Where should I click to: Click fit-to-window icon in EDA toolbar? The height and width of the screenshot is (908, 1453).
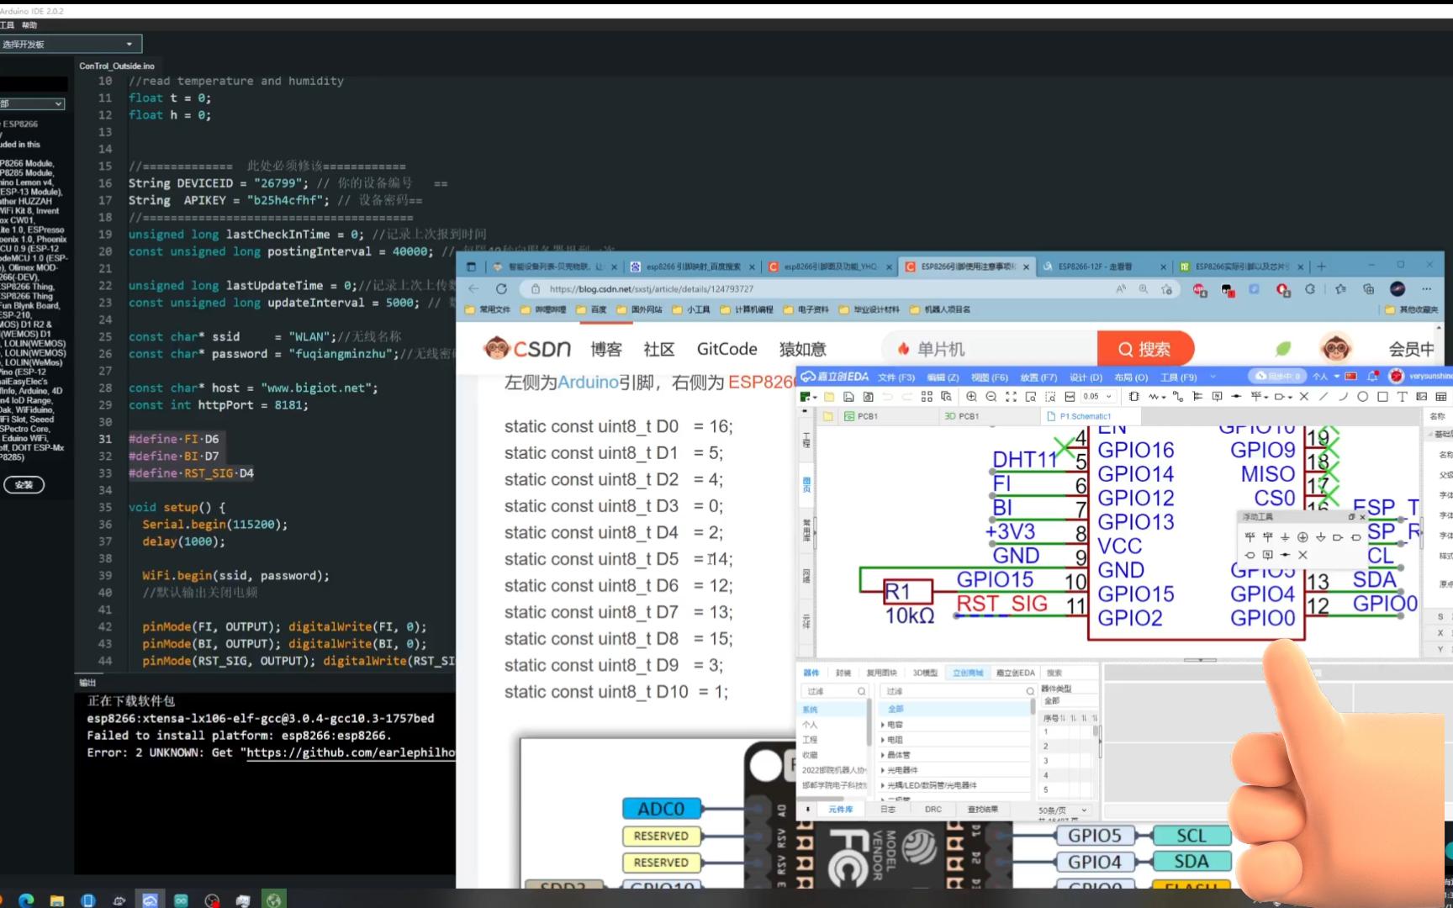point(1011,396)
